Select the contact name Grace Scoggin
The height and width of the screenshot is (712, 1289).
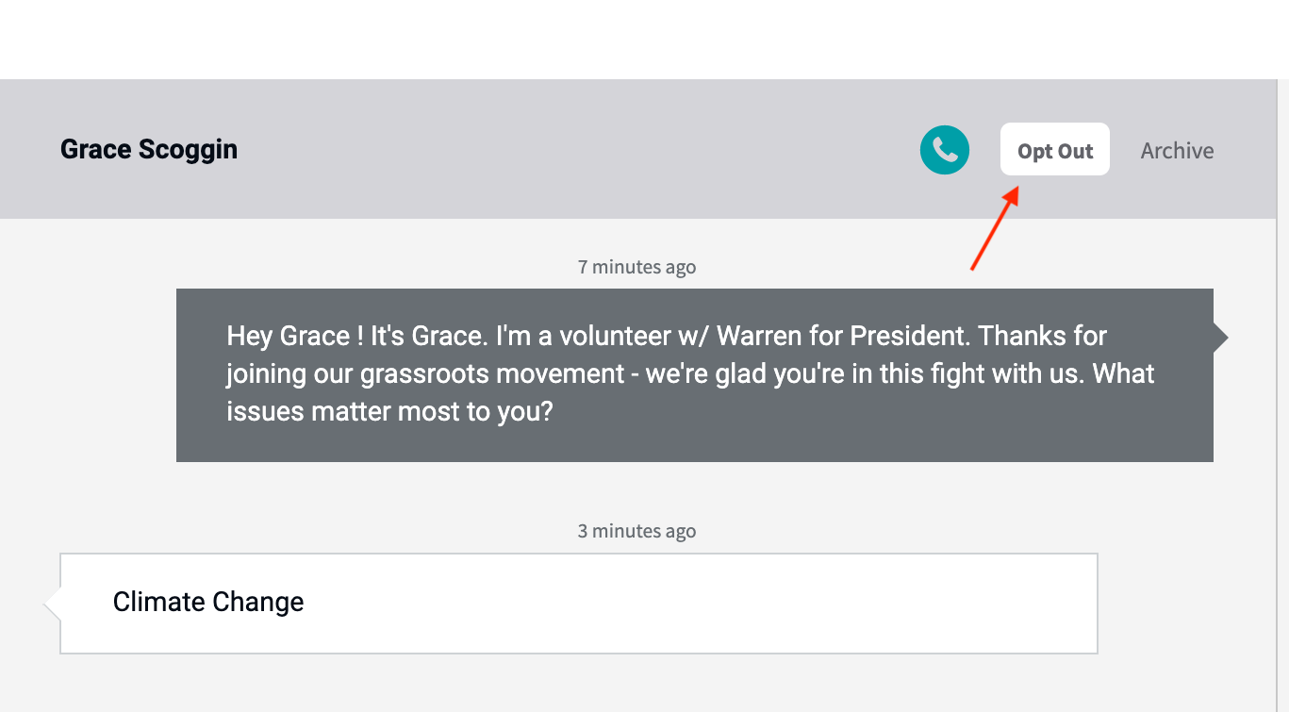tap(149, 149)
